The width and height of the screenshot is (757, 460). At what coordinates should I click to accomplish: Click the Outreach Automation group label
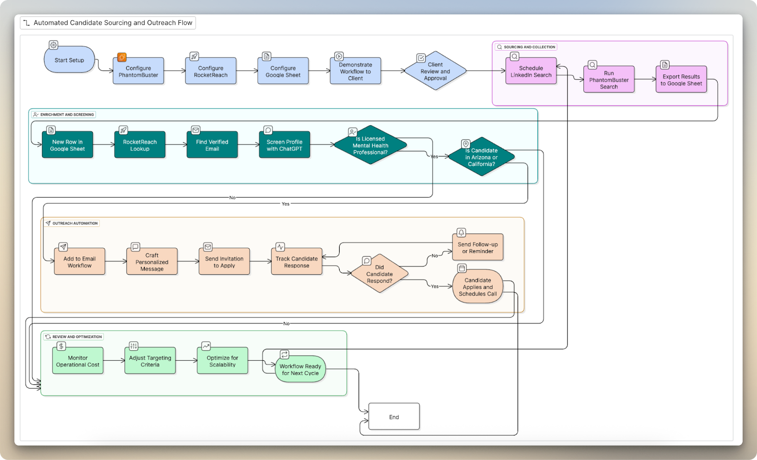[71, 223]
